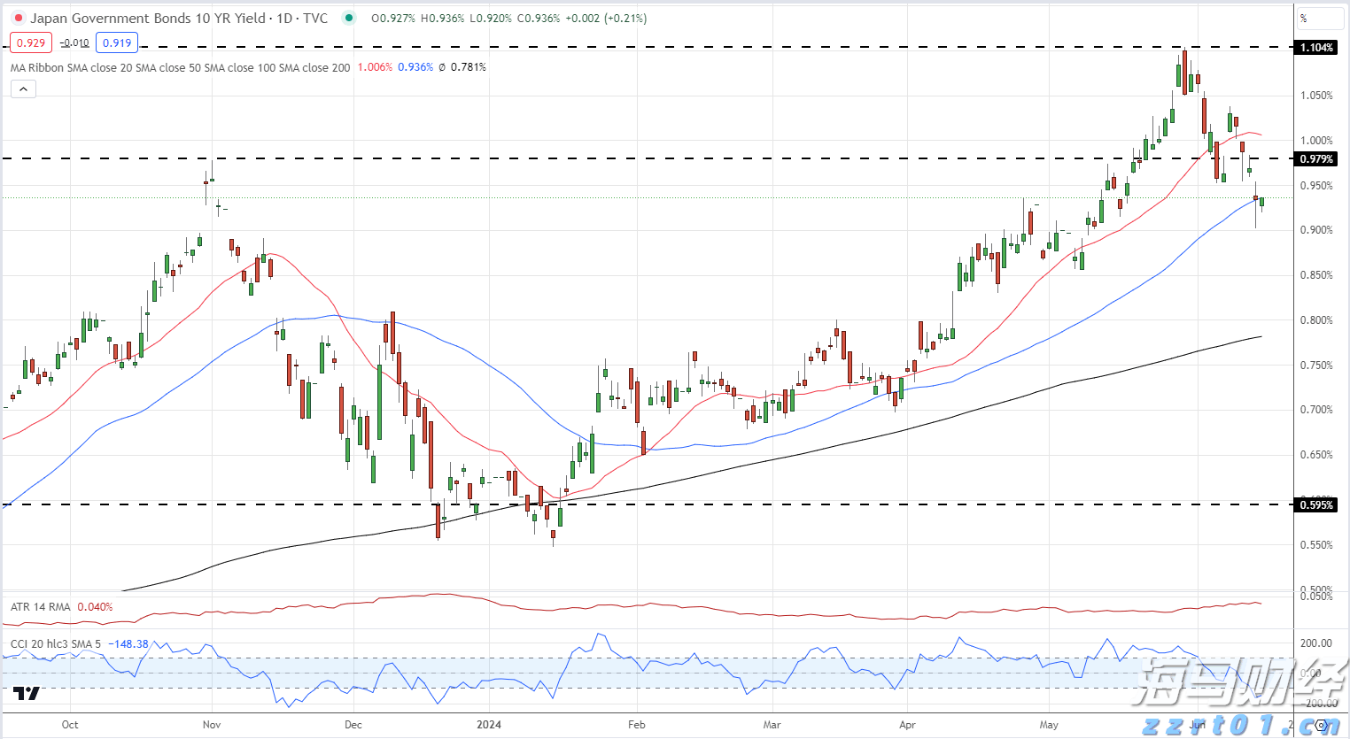This screenshot has height=739, width=1350.
Task: Click the green market status dot
Action: tap(349, 18)
